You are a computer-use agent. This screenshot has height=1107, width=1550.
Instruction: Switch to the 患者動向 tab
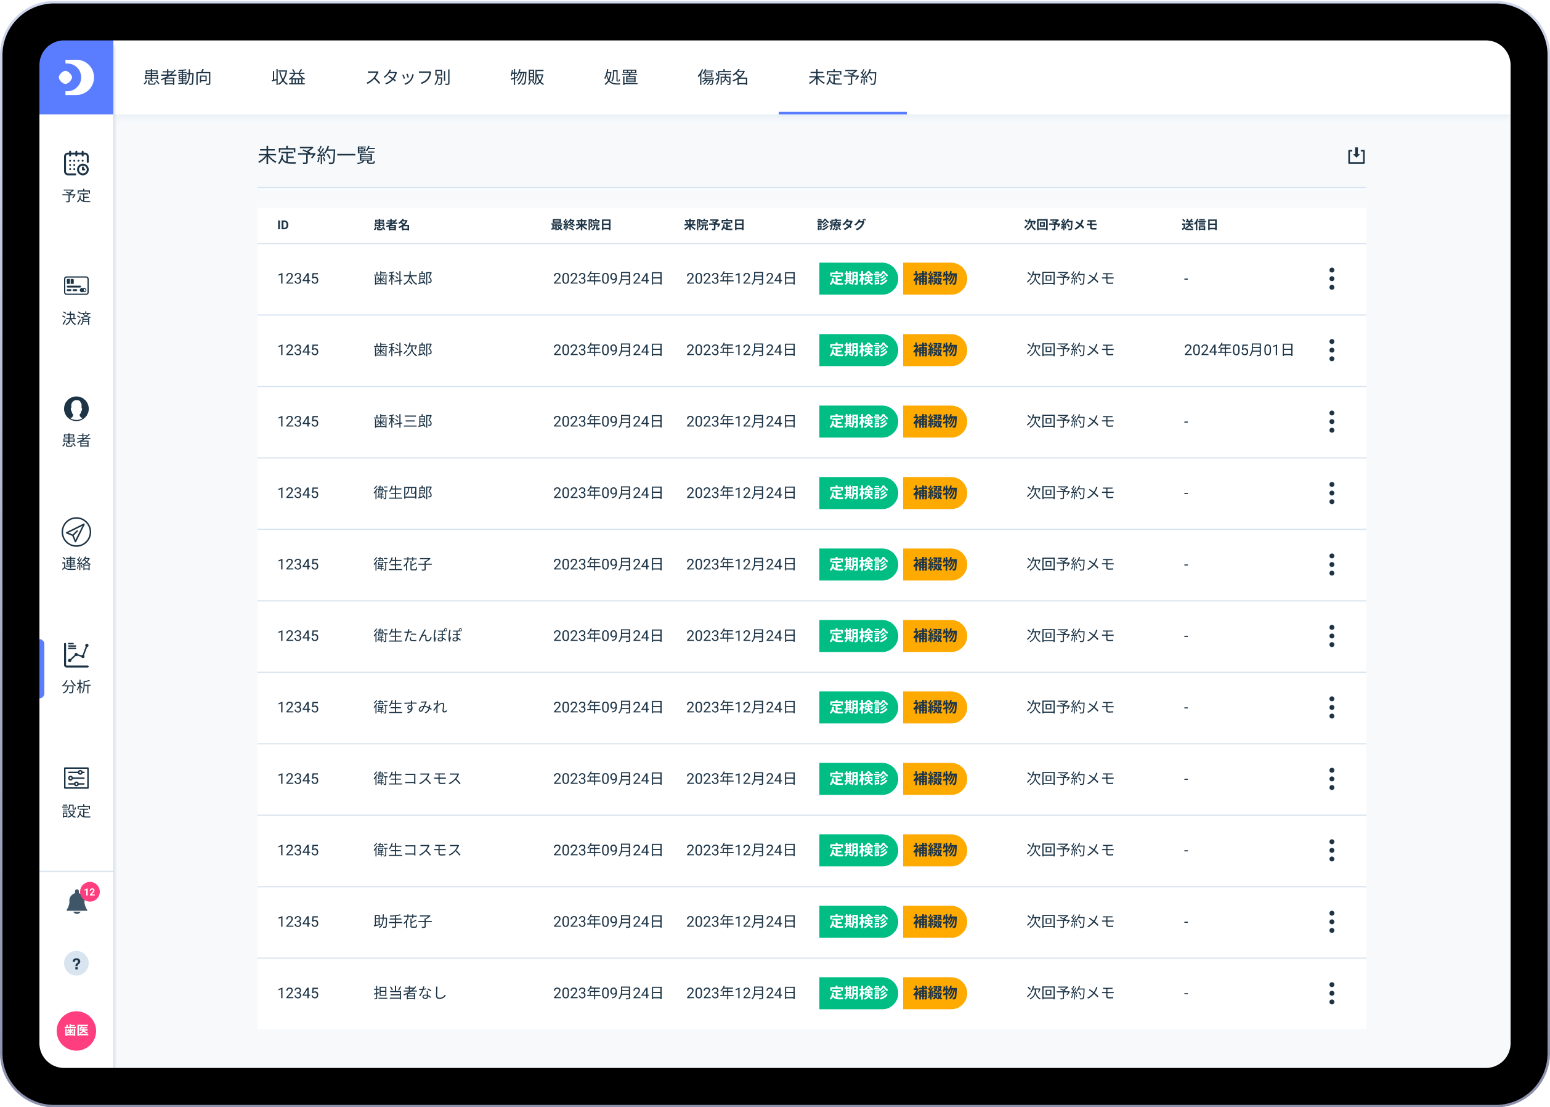tap(177, 78)
